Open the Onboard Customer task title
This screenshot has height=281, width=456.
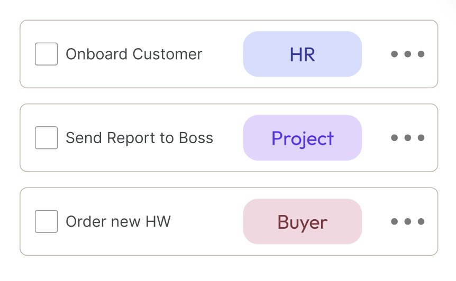click(x=134, y=54)
